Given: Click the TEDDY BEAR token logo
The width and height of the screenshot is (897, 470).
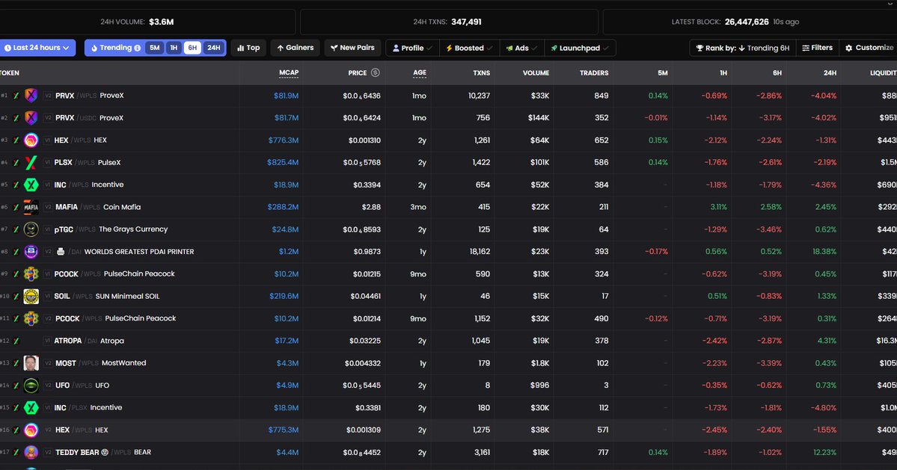Looking at the screenshot, I should point(31,452).
